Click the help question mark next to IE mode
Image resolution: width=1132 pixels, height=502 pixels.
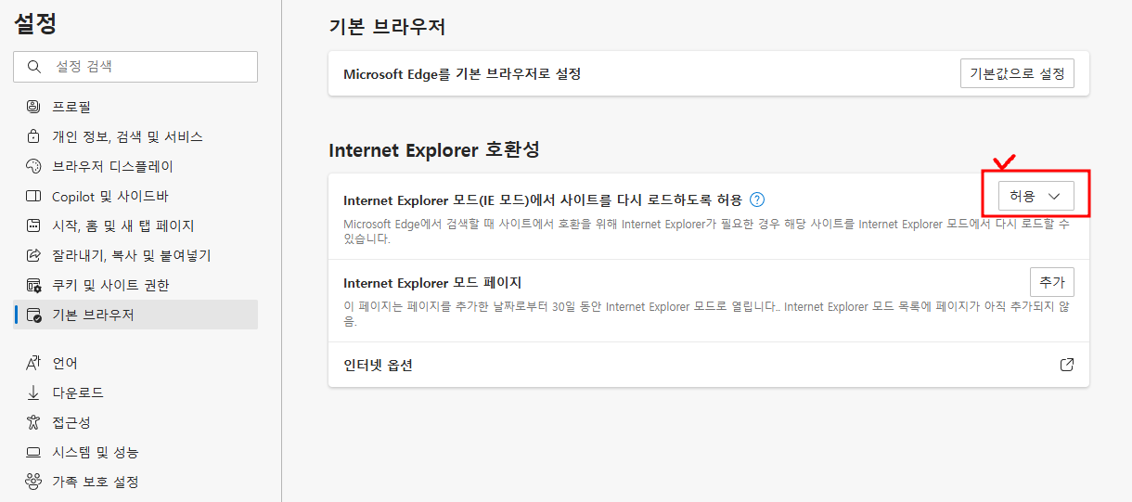[x=757, y=200]
